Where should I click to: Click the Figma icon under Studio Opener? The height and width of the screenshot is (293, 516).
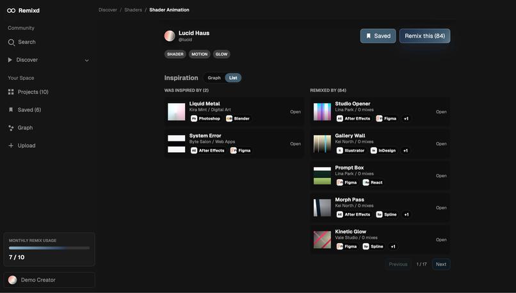coord(379,118)
